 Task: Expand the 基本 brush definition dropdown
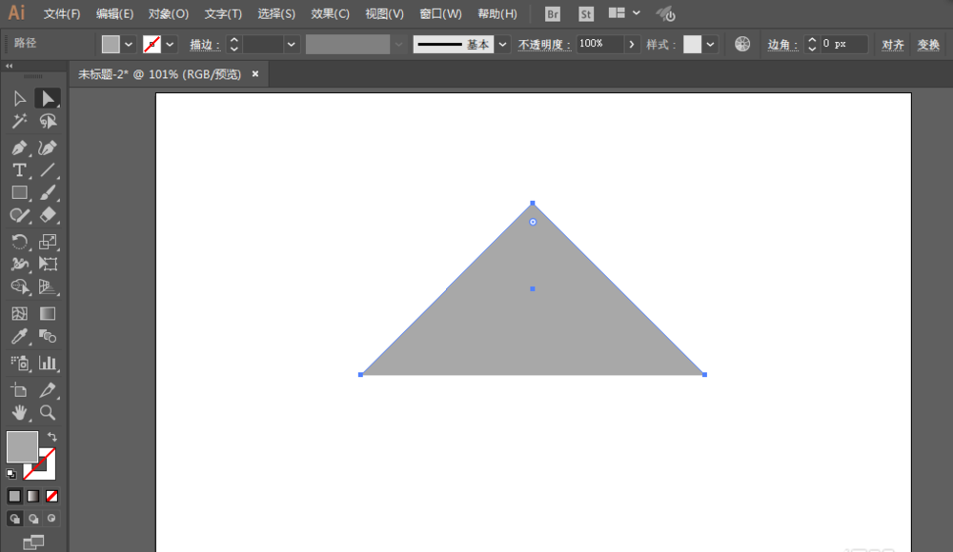502,45
